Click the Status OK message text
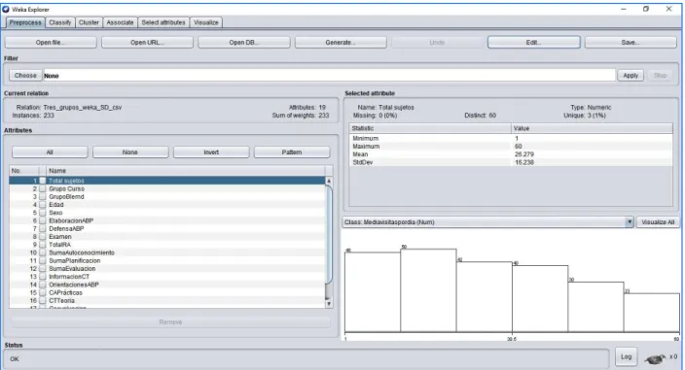The width and height of the screenshot is (685, 370). 15,359
